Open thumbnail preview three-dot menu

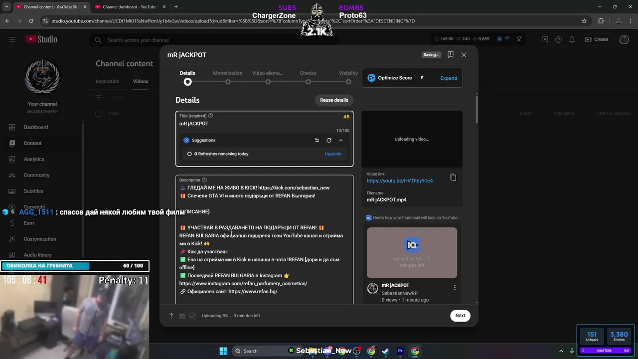(455, 288)
